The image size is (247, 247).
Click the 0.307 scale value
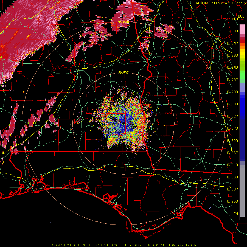pyautogui.click(x=232, y=189)
